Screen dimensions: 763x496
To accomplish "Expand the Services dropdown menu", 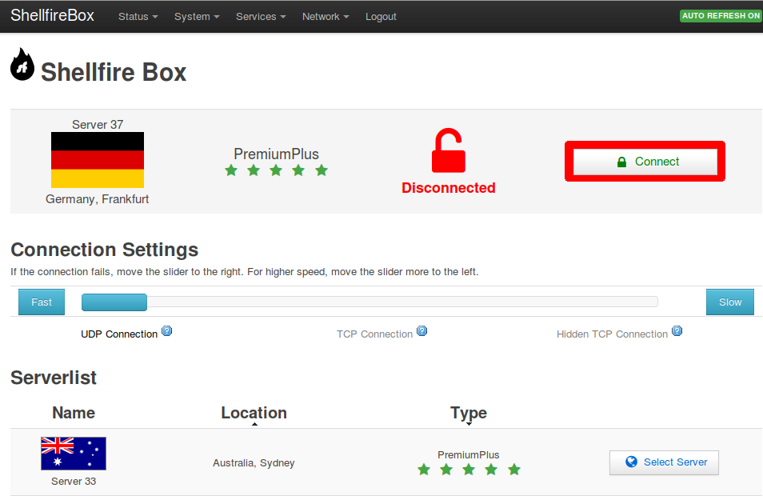I will (x=261, y=17).
